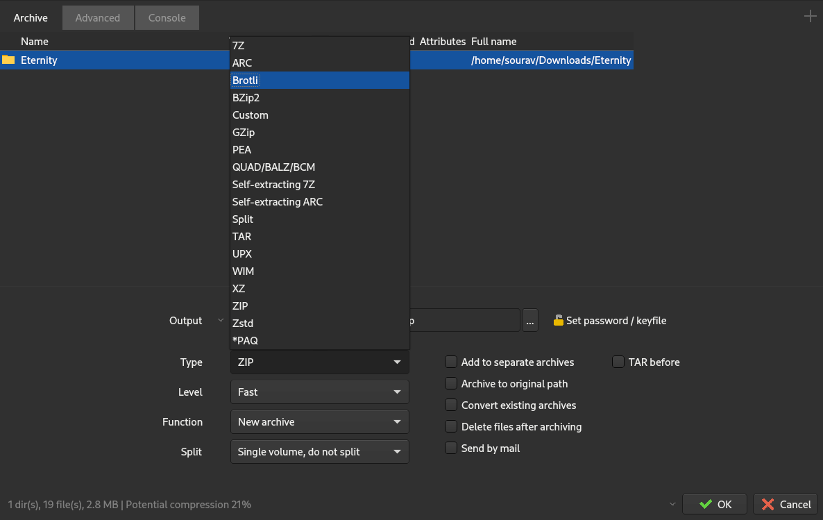
Task: Expand the Function dropdown set to New archive
Action: click(319, 422)
